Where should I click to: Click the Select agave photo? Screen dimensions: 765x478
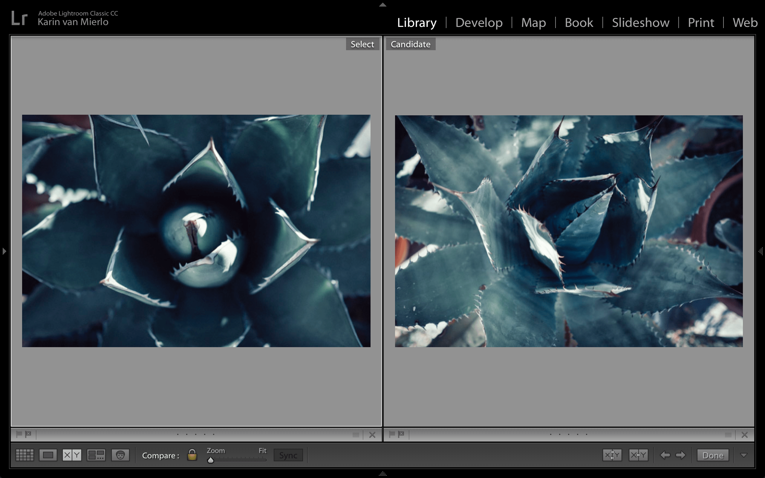[x=196, y=231]
